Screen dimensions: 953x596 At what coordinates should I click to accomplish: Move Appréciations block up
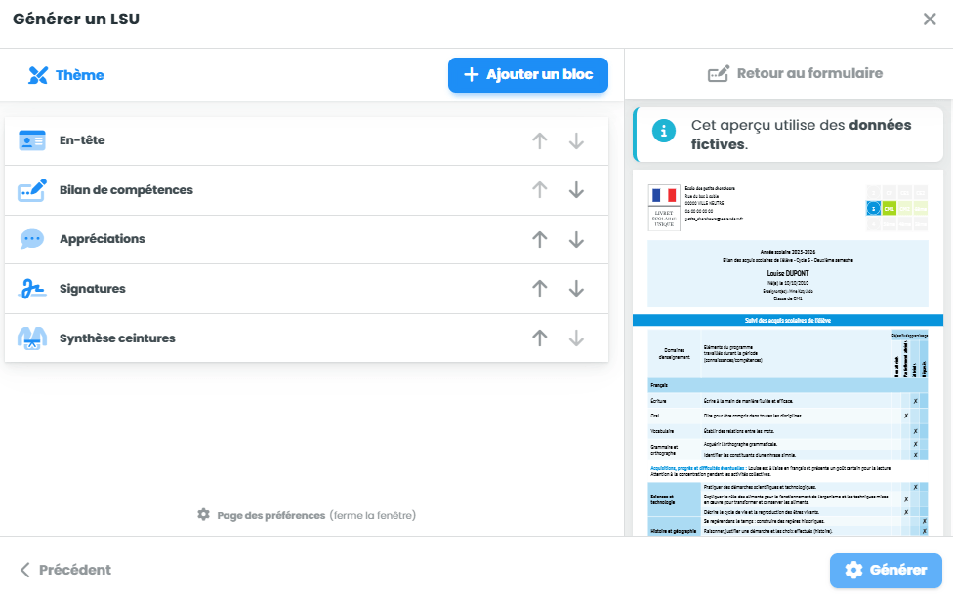tap(540, 239)
